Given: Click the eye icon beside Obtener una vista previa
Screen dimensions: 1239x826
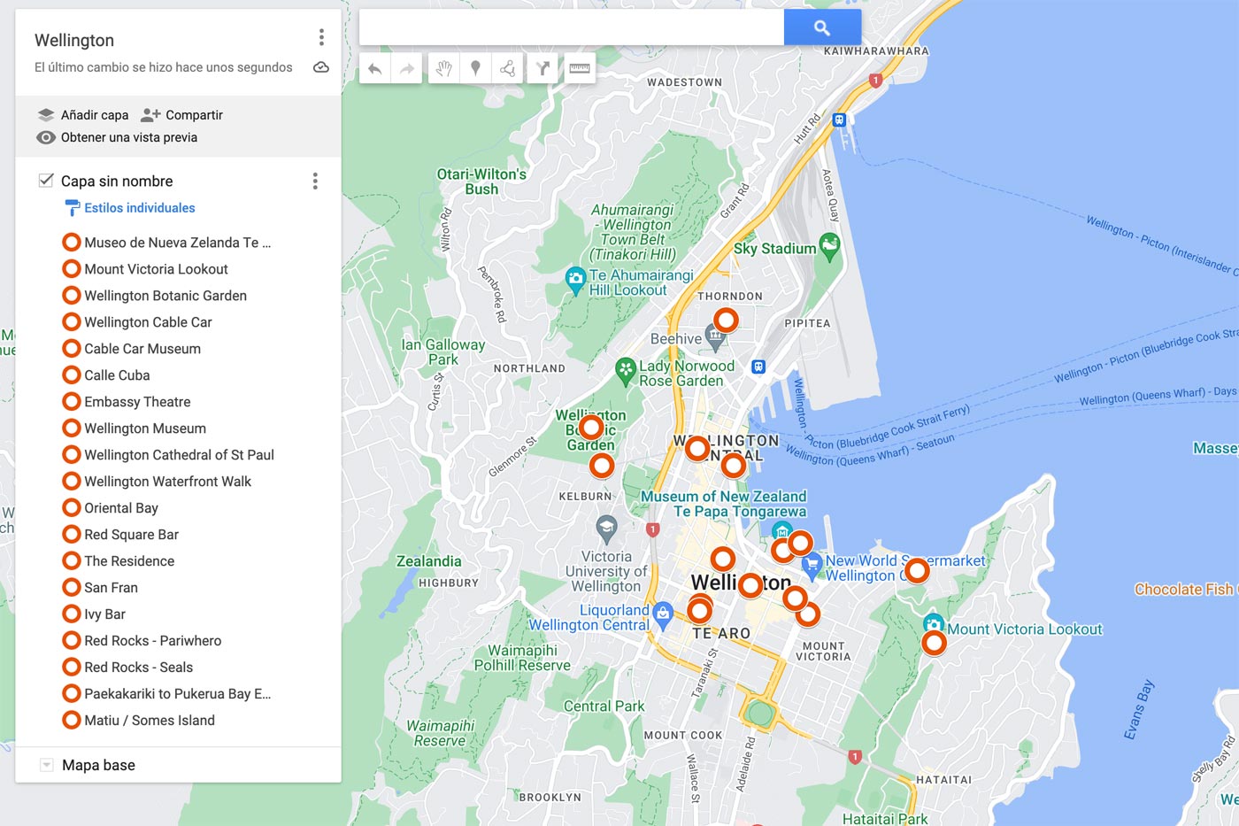Looking at the screenshot, I should pos(45,137).
